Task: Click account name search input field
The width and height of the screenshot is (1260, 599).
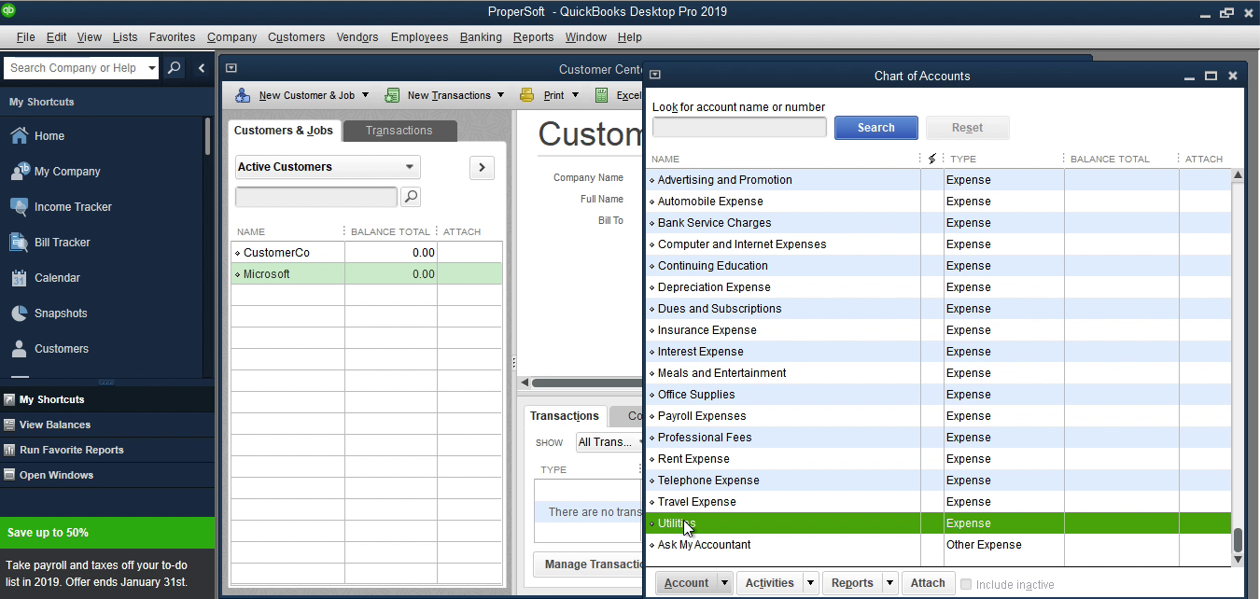Action: 739,127
